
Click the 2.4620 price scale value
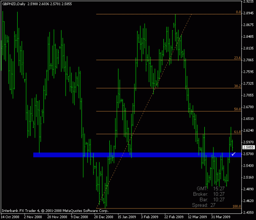tap(249, 201)
